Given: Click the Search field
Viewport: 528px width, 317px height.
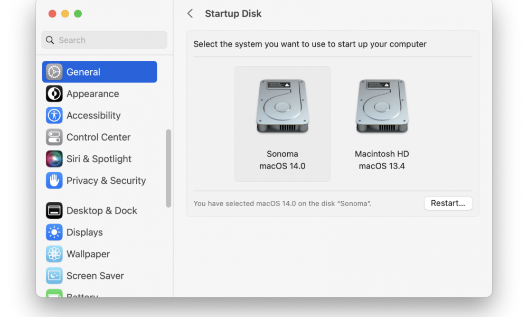Looking at the screenshot, I should point(105,40).
